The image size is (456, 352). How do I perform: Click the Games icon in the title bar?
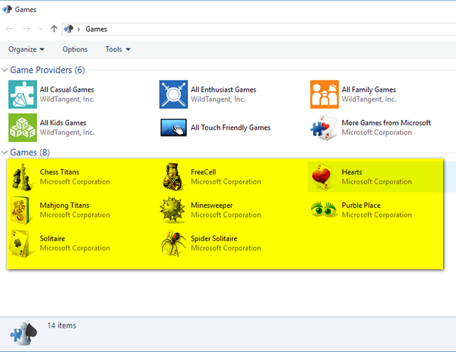(8, 9)
